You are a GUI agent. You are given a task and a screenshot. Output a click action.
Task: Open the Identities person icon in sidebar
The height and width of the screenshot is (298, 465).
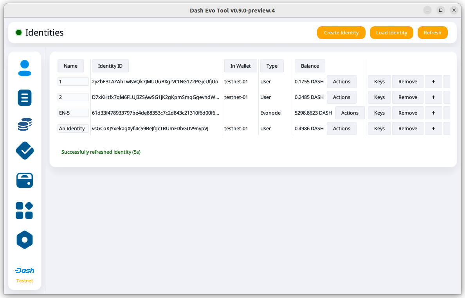[25, 68]
